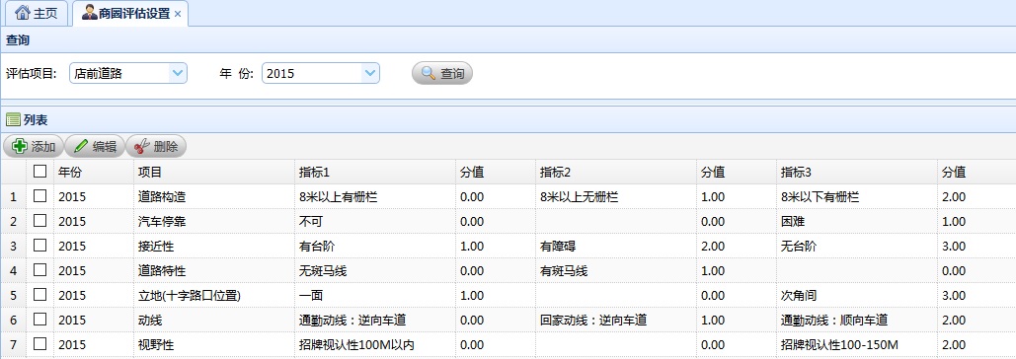The width and height of the screenshot is (1016, 359).
Task: Click the person icon on 商圈评估设置 tab
Action: pyautogui.click(x=90, y=13)
